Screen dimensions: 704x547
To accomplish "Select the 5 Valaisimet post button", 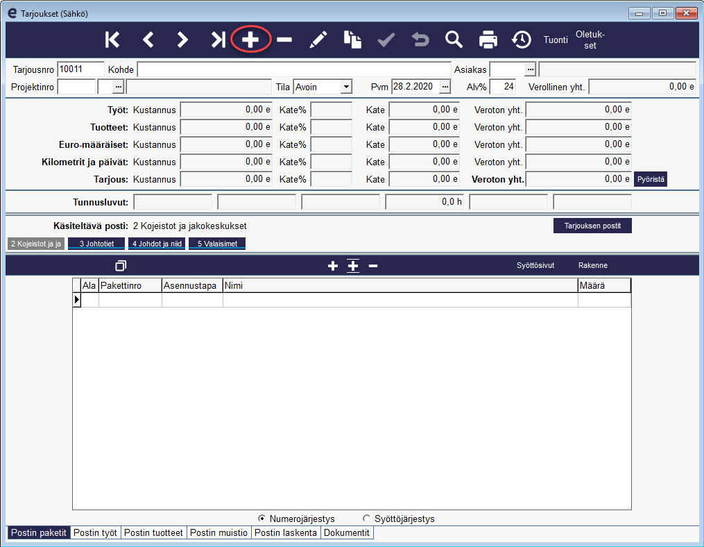I will (x=217, y=244).
